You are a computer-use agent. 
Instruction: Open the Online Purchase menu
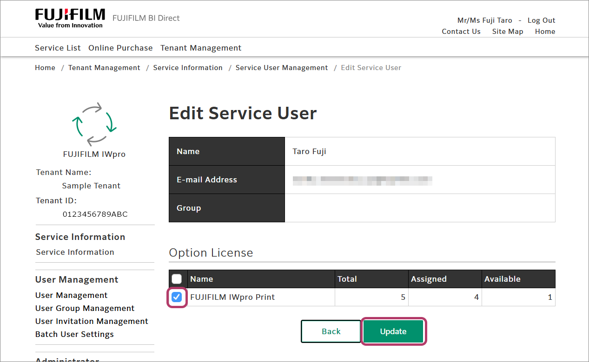[x=120, y=48]
